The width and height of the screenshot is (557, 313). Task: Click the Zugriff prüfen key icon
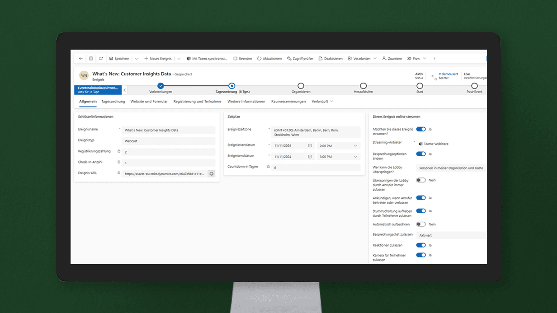289,59
